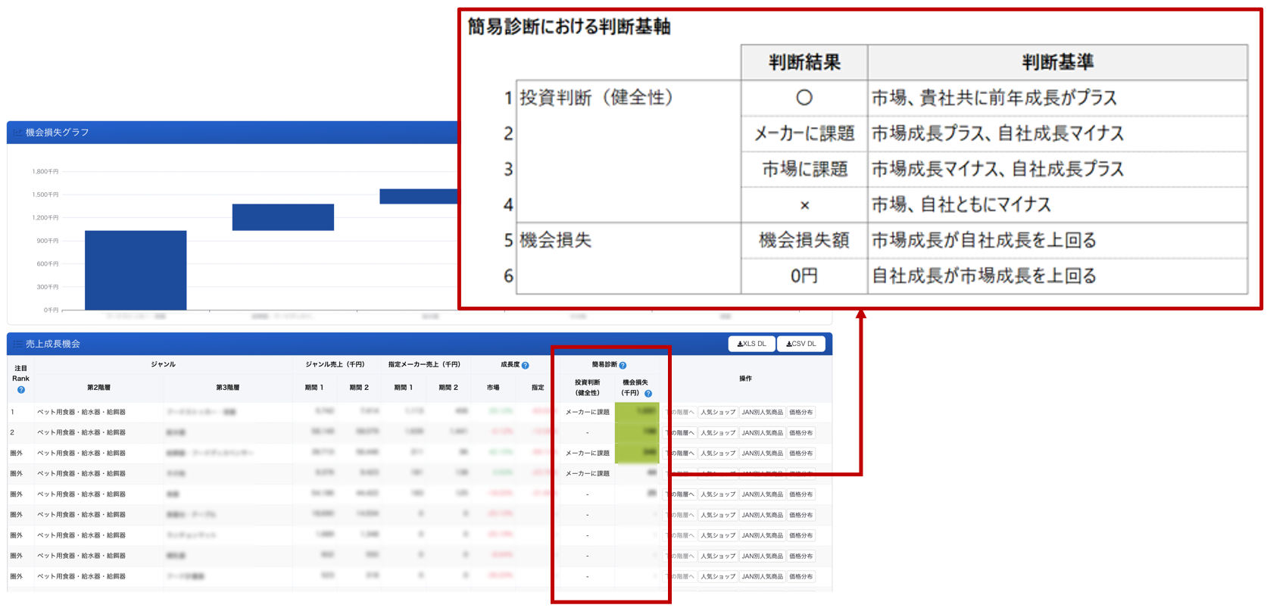The height and width of the screenshot is (608, 1267).
Task: Click the third partially hidden chart bar
Action: pyautogui.click(x=419, y=197)
